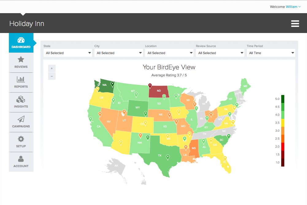Open the Location dropdown
The image size is (307, 205).
pyautogui.click(x=169, y=53)
